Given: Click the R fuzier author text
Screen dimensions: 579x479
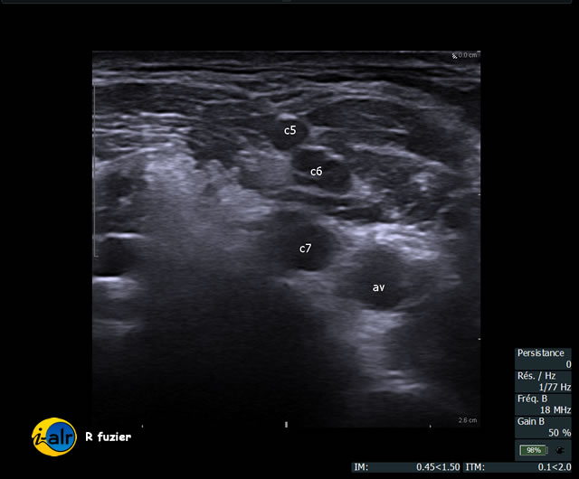Looking at the screenshot, I should pyautogui.click(x=108, y=437).
